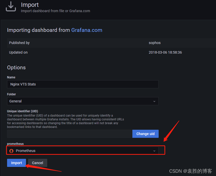Expand the Folder dropdown chevron arrow
Screen dimensions: 216x176
tap(154, 101)
